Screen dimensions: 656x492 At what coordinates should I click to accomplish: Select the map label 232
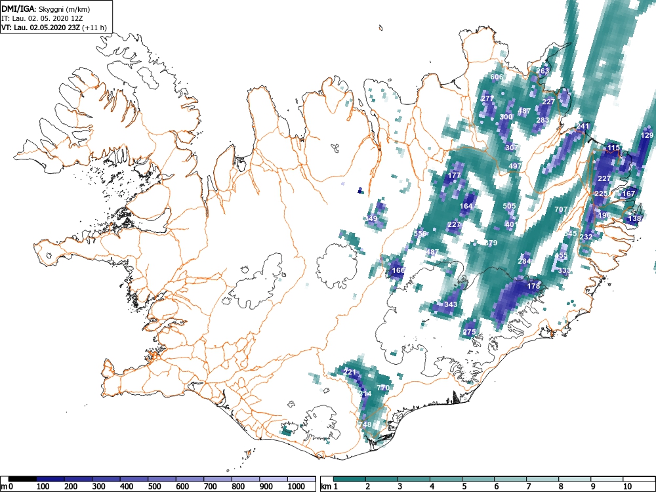[x=586, y=236]
